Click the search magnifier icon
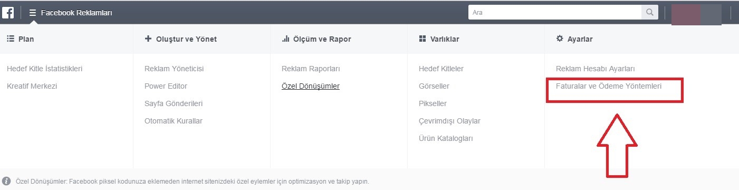 click(x=649, y=12)
